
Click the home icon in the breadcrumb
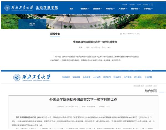pyautogui.click(x=121, y=34)
